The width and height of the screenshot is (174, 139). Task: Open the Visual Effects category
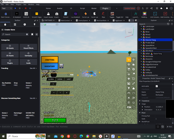[29, 47]
